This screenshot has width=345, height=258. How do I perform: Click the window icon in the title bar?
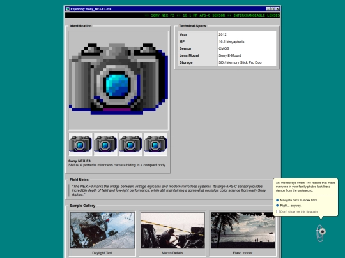(68, 9)
